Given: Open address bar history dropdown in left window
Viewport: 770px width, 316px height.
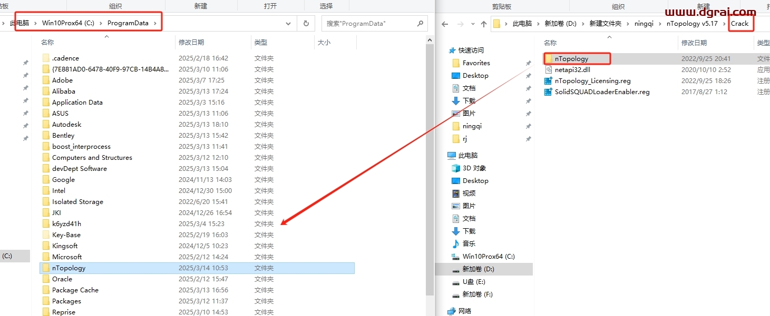Looking at the screenshot, I should [288, 24].
